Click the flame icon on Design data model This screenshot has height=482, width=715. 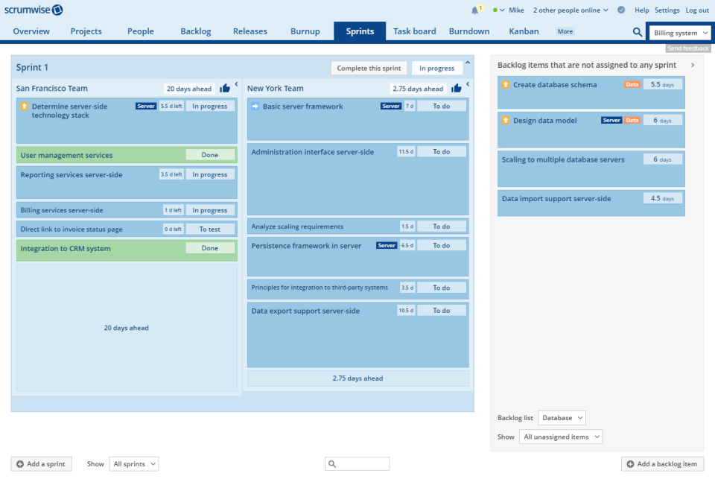point(507,120)
